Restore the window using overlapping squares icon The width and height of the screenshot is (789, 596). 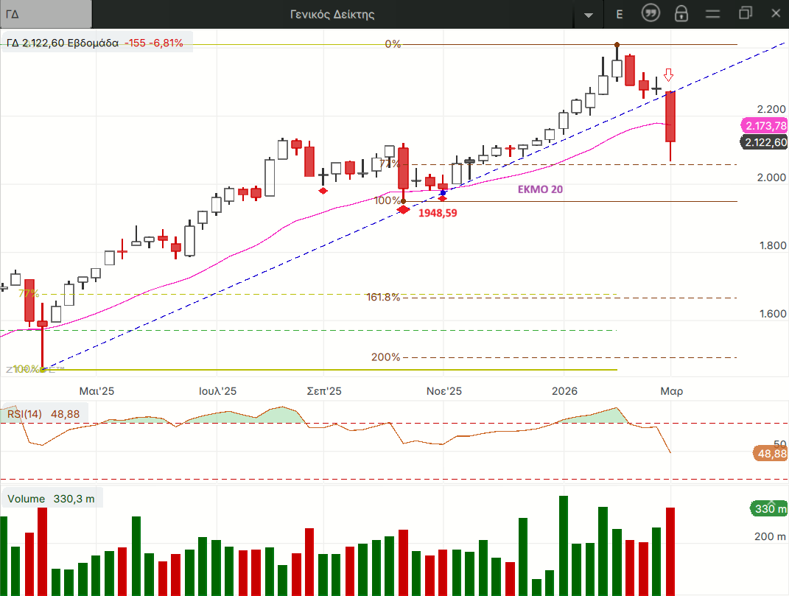coord(746,13)
